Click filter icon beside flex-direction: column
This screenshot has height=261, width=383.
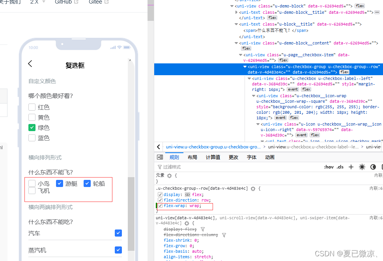point(224,235)
